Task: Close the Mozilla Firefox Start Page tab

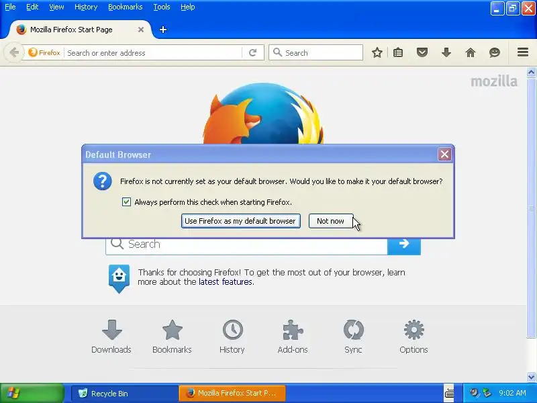Action: [141, 30]
